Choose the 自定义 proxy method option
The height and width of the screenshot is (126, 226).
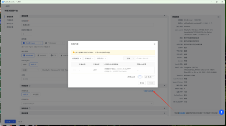(x=26, y=94)
